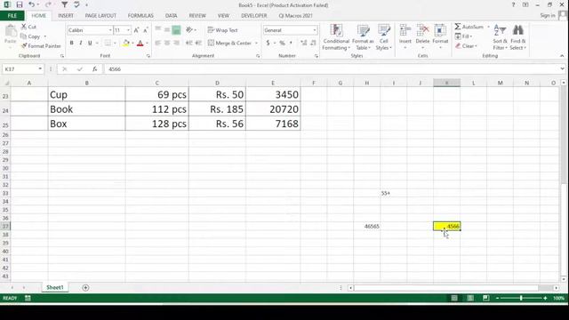The width and height of the screenshot is (569, 320).
Task: Select the Format Painter brush
Action: [x=41, y=46]
